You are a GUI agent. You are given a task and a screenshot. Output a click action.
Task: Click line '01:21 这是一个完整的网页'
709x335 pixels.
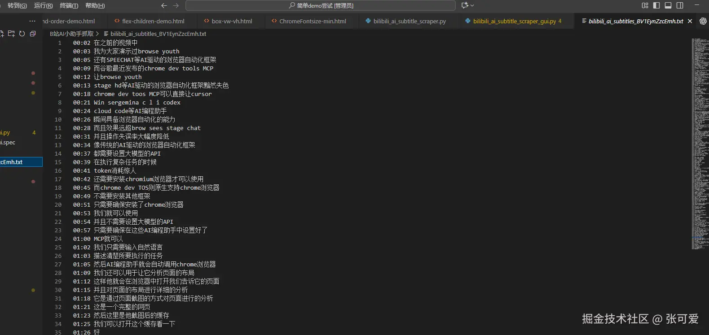(112, 307)
